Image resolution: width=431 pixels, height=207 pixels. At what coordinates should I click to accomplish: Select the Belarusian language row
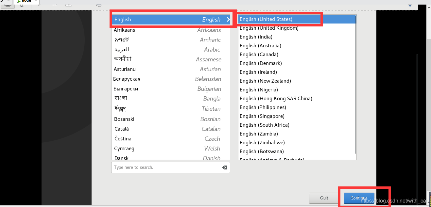click(171, 79)
